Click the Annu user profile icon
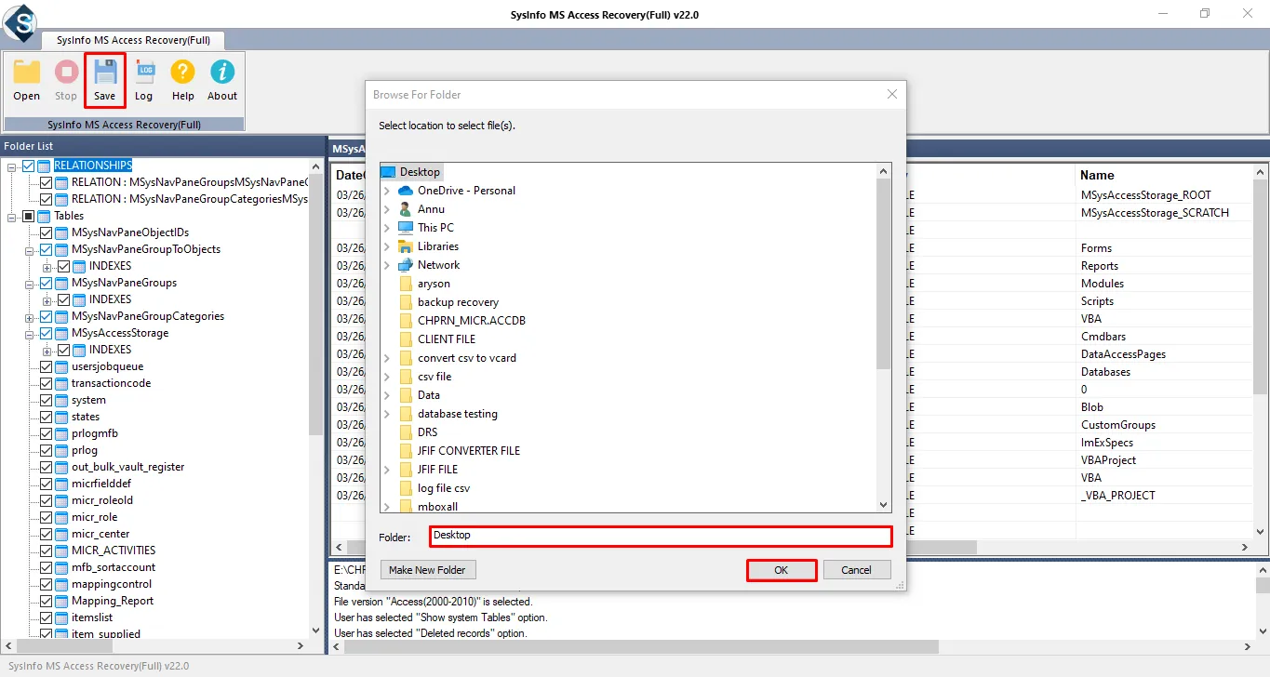1270x677 pixels. pos(405,209)
